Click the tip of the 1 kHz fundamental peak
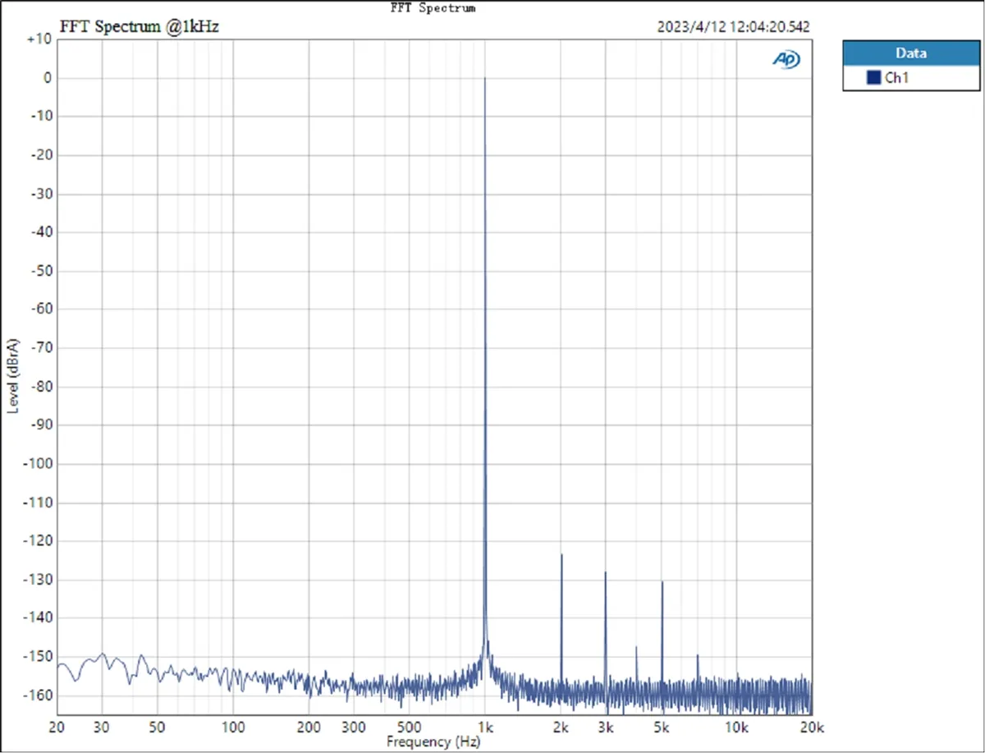Viewport: 985px width, 753px height. 484,79
